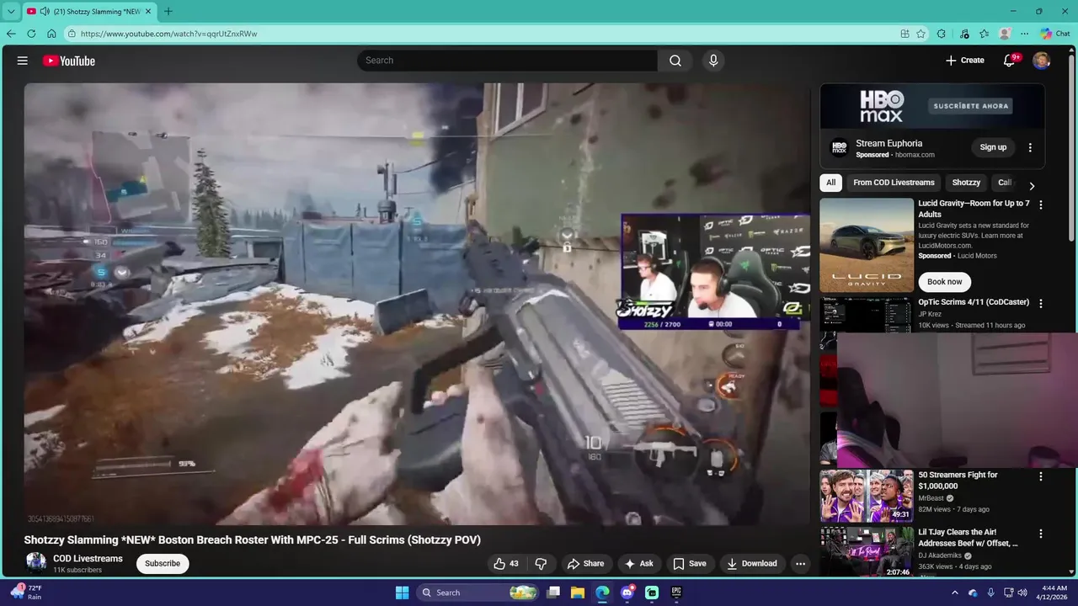
Task: Start voice search with microphone icon
Action: pos(713,61)
